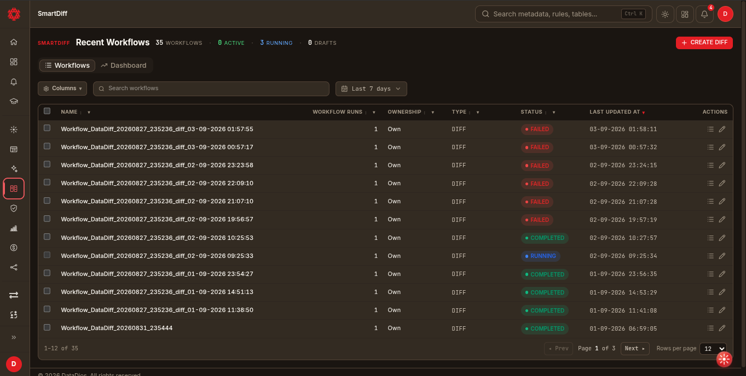This screenshot has width=746, height=376.
Task: Open the Rows per page selector
Action: [x=713, y=349]
